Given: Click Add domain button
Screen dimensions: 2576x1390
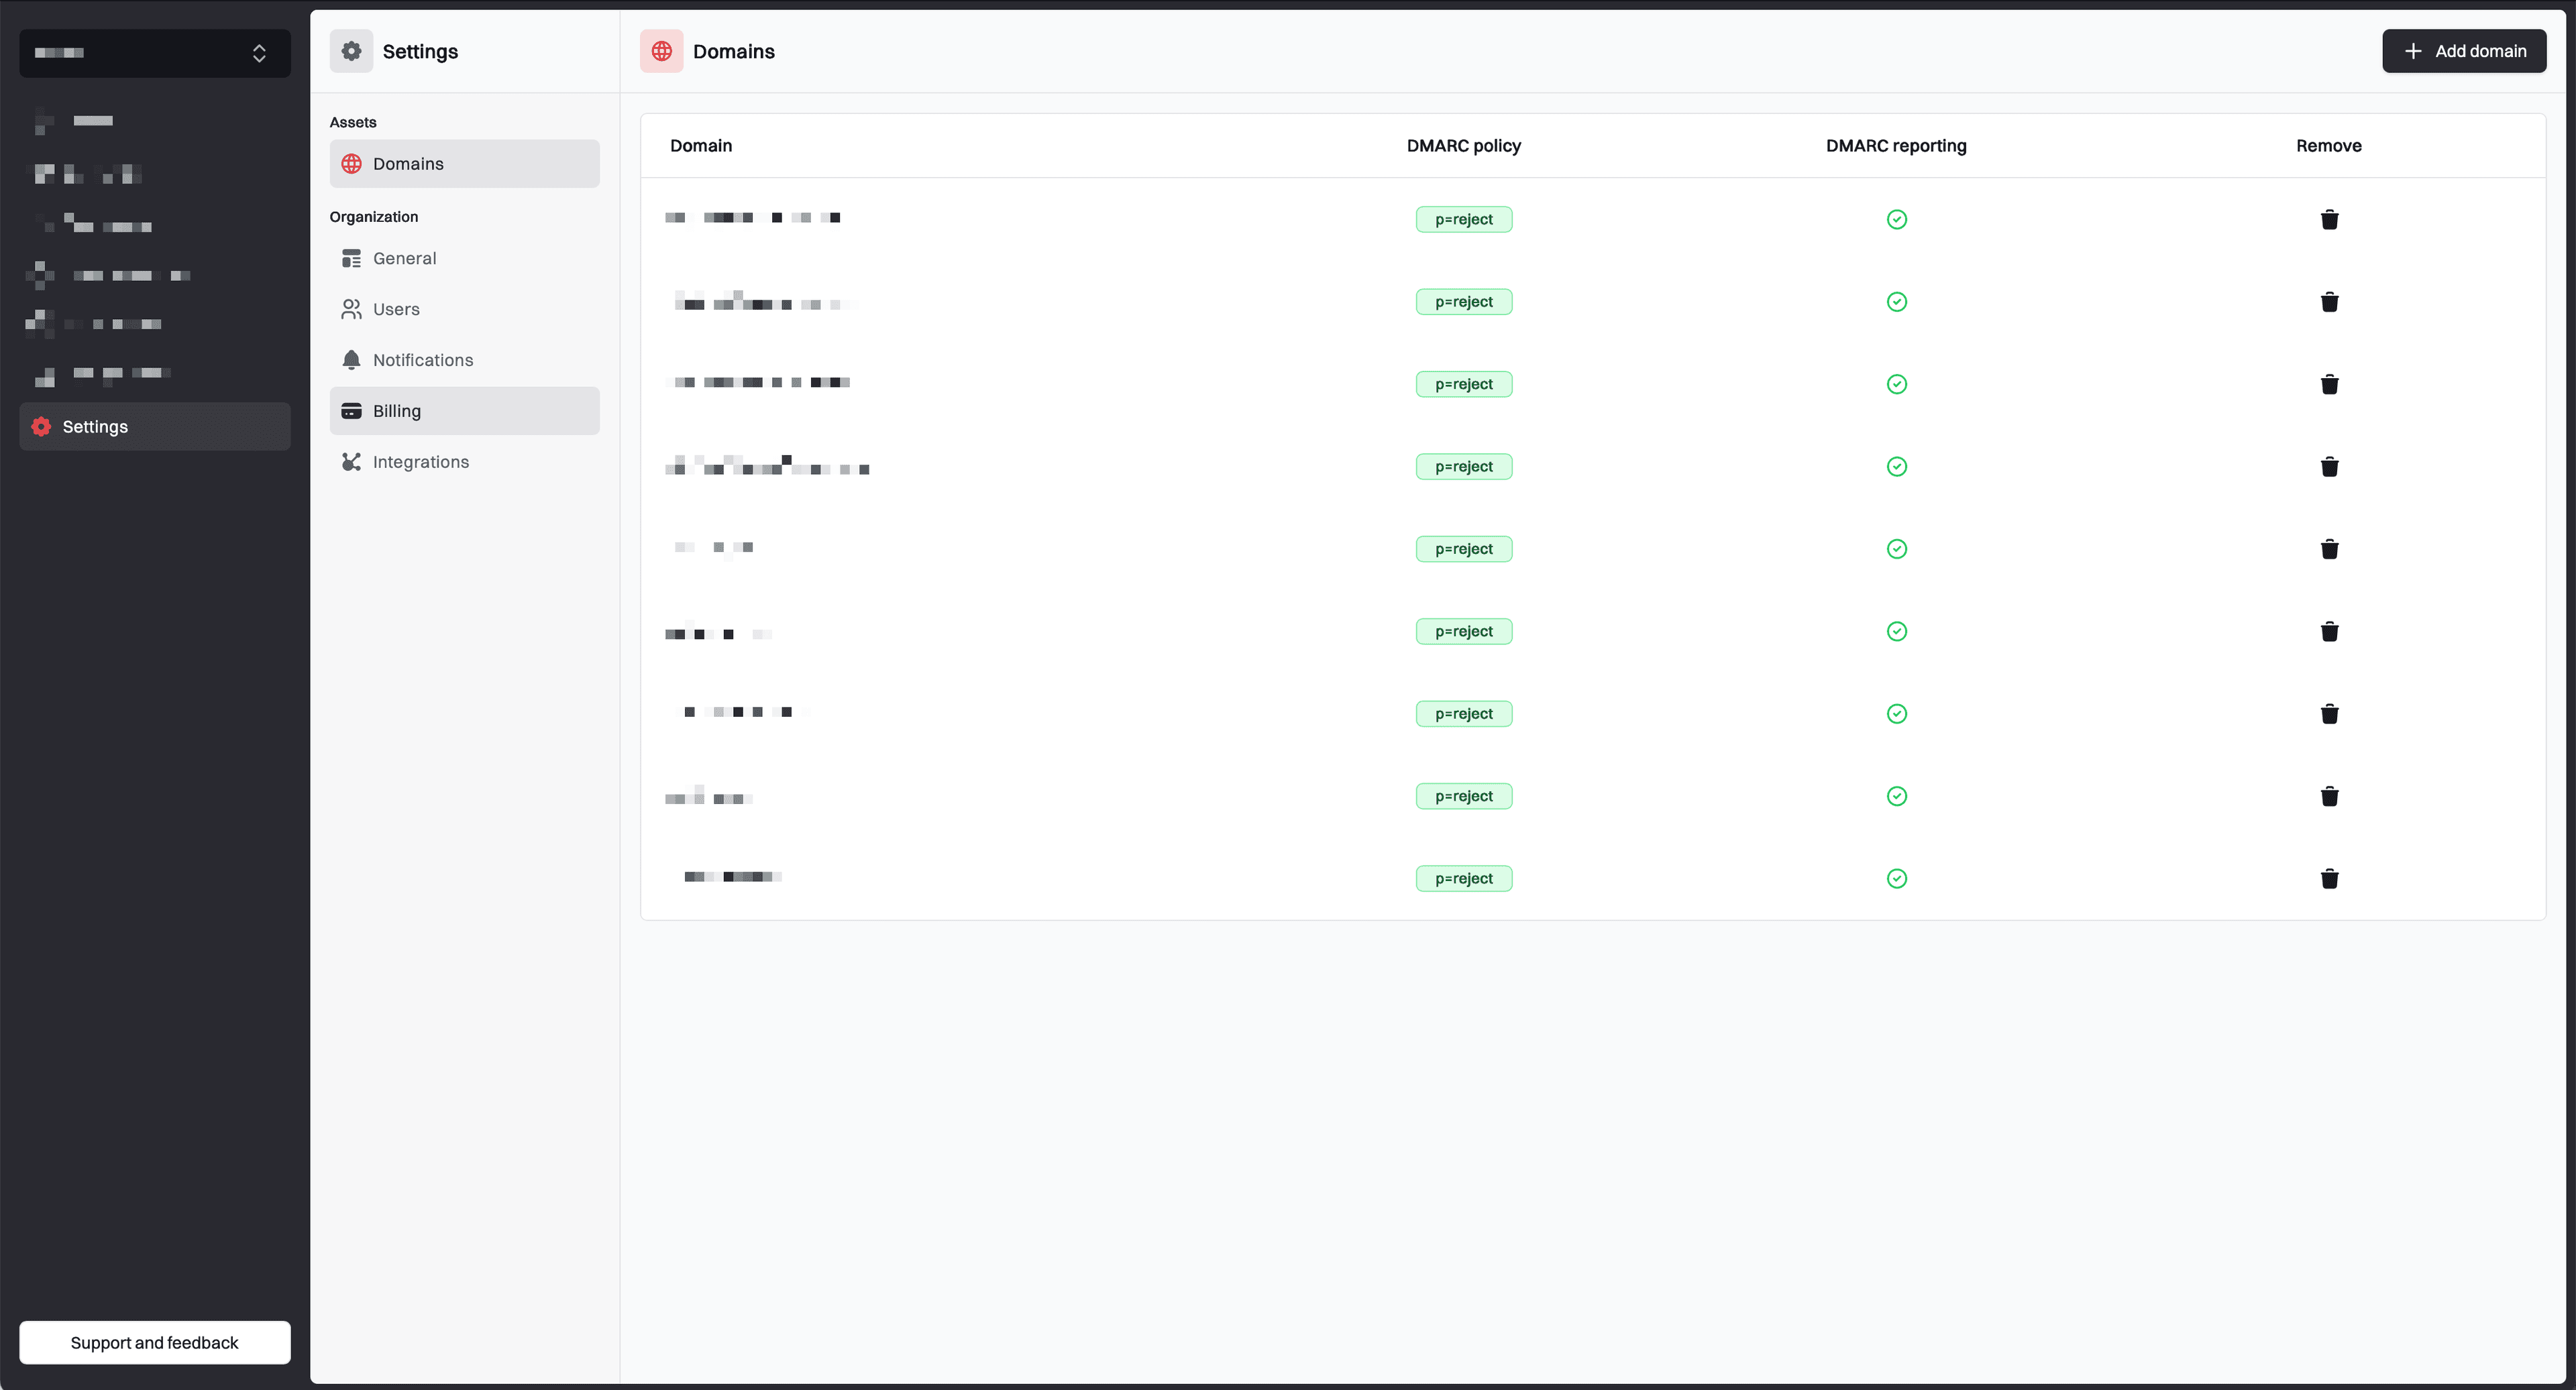Looking at the screenshot, I should (2463, 51).
